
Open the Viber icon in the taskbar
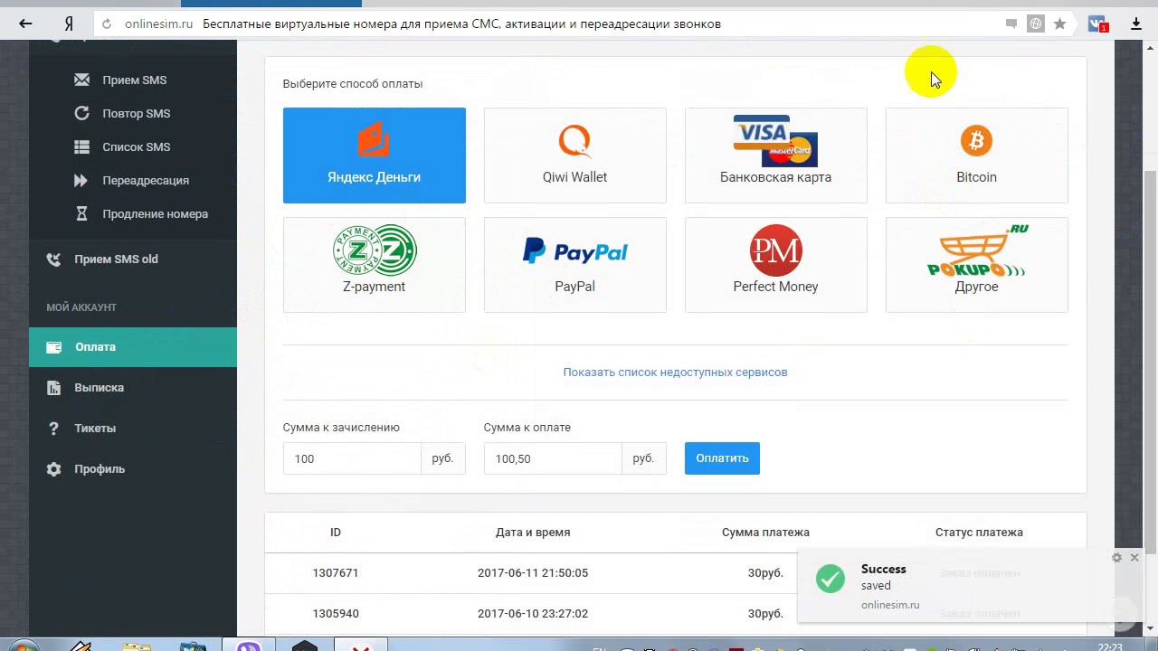point(249,646)
